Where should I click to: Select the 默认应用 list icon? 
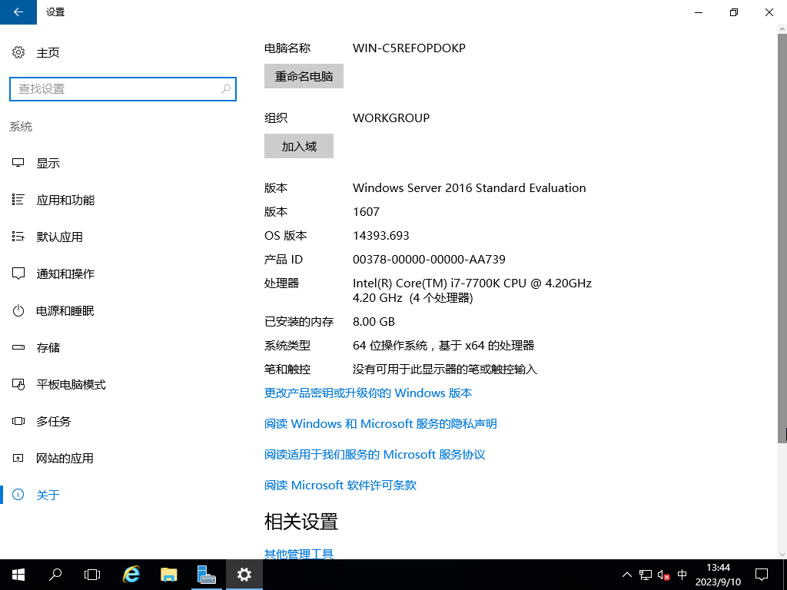[18, 237]
